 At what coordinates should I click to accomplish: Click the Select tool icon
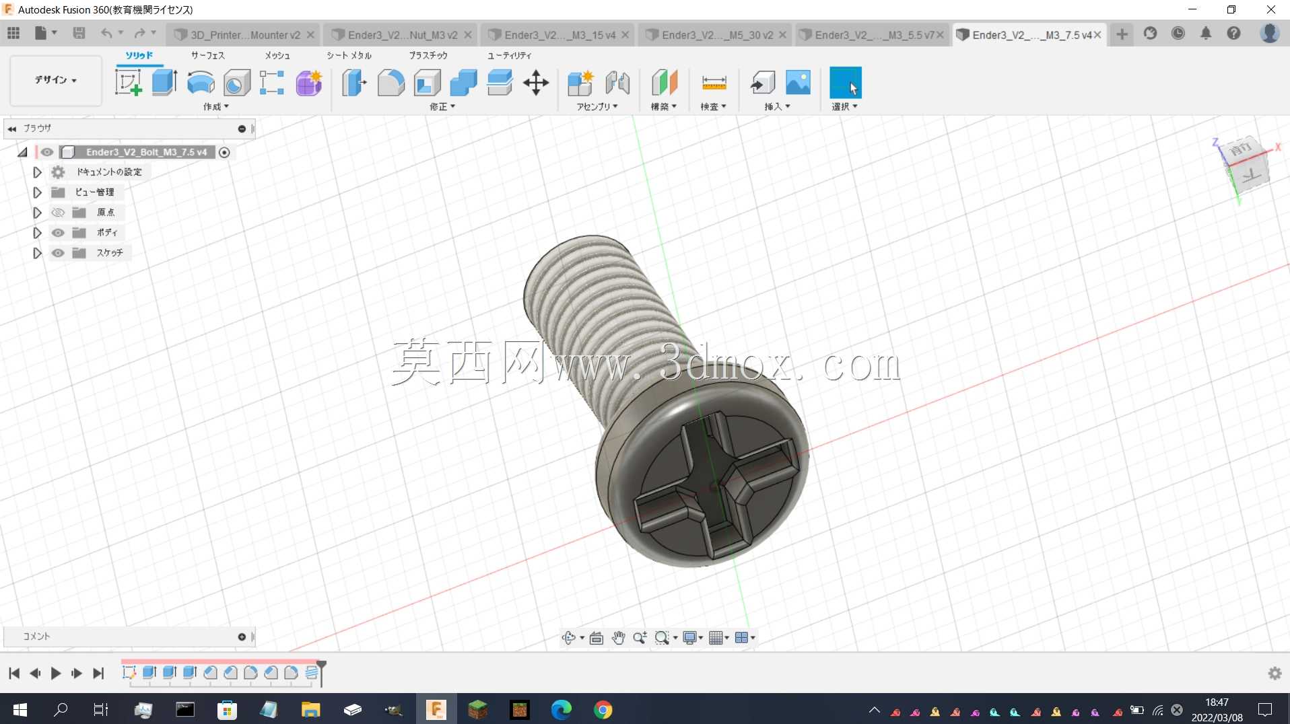coord(845,83)
